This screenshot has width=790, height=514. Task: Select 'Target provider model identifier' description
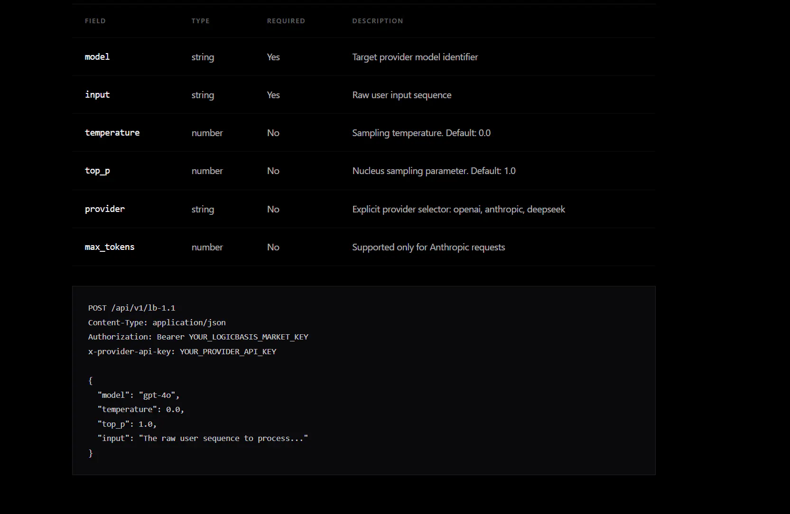(415, 57)
